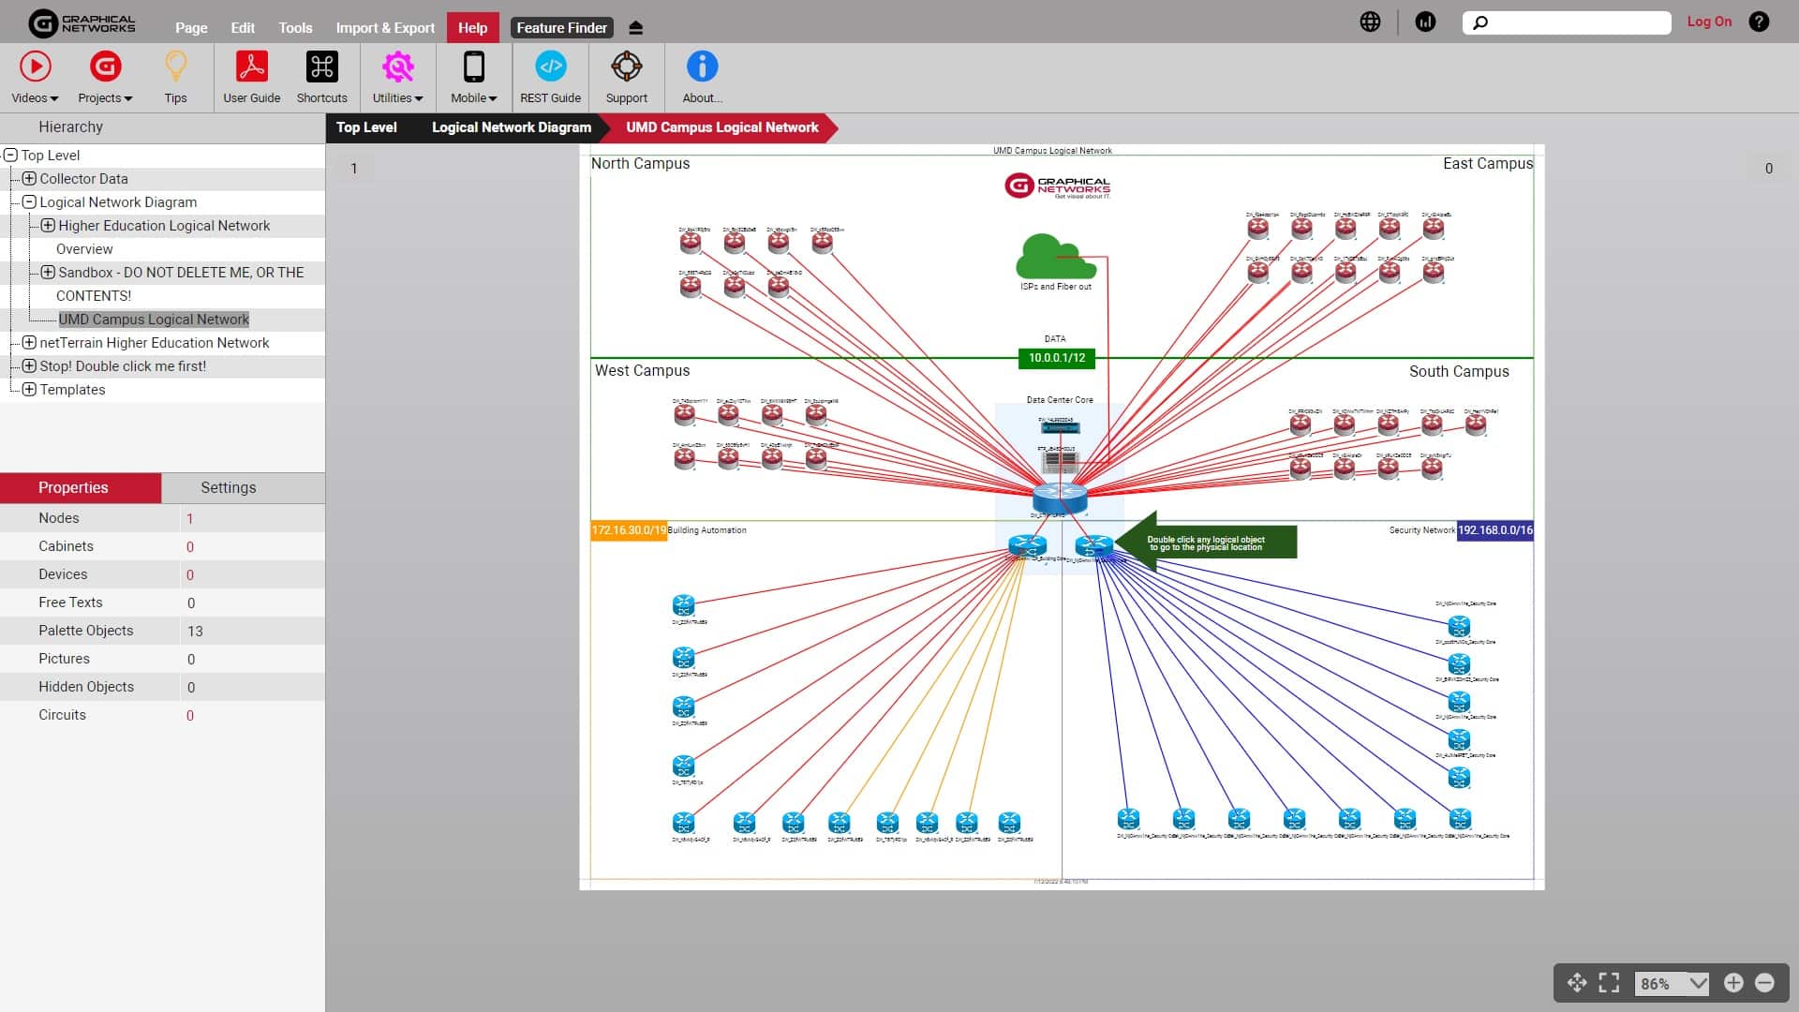Open the dashboard chart icon
Viewport: 1799px width, 1012px height.
pos(1425,22)
